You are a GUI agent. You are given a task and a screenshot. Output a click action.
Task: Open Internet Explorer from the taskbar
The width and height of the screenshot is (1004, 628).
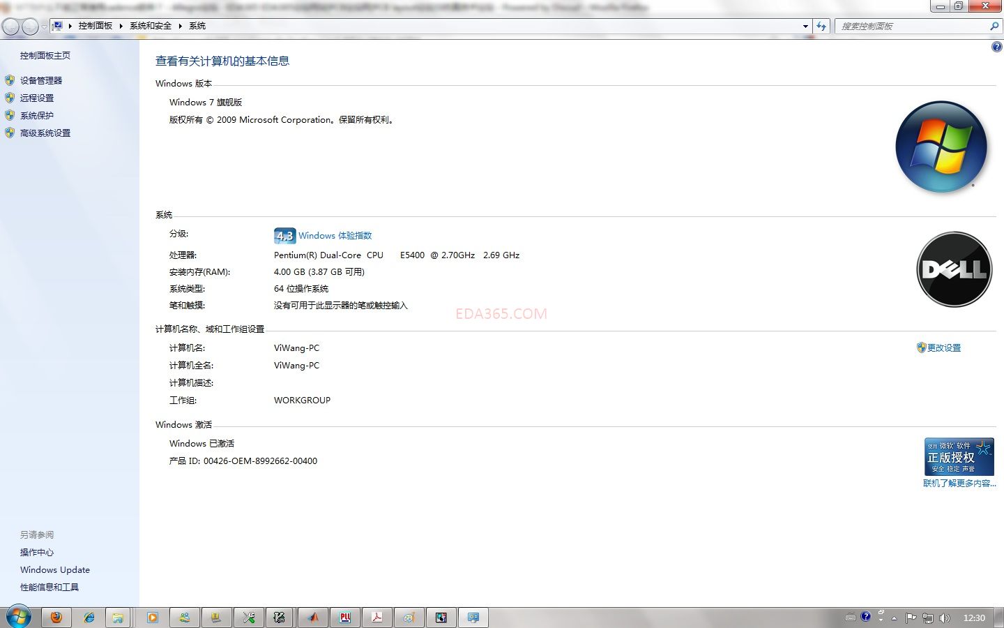point(89,618)
